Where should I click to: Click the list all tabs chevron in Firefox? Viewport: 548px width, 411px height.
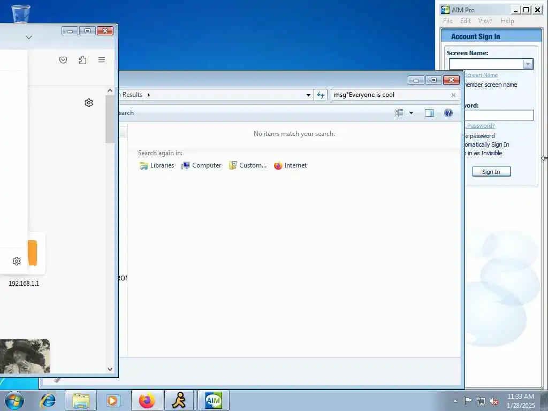pos(29,37)
